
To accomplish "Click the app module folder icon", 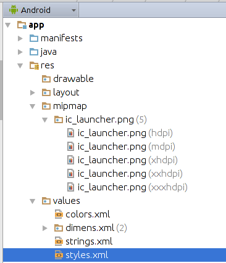I will click(22, 25).
